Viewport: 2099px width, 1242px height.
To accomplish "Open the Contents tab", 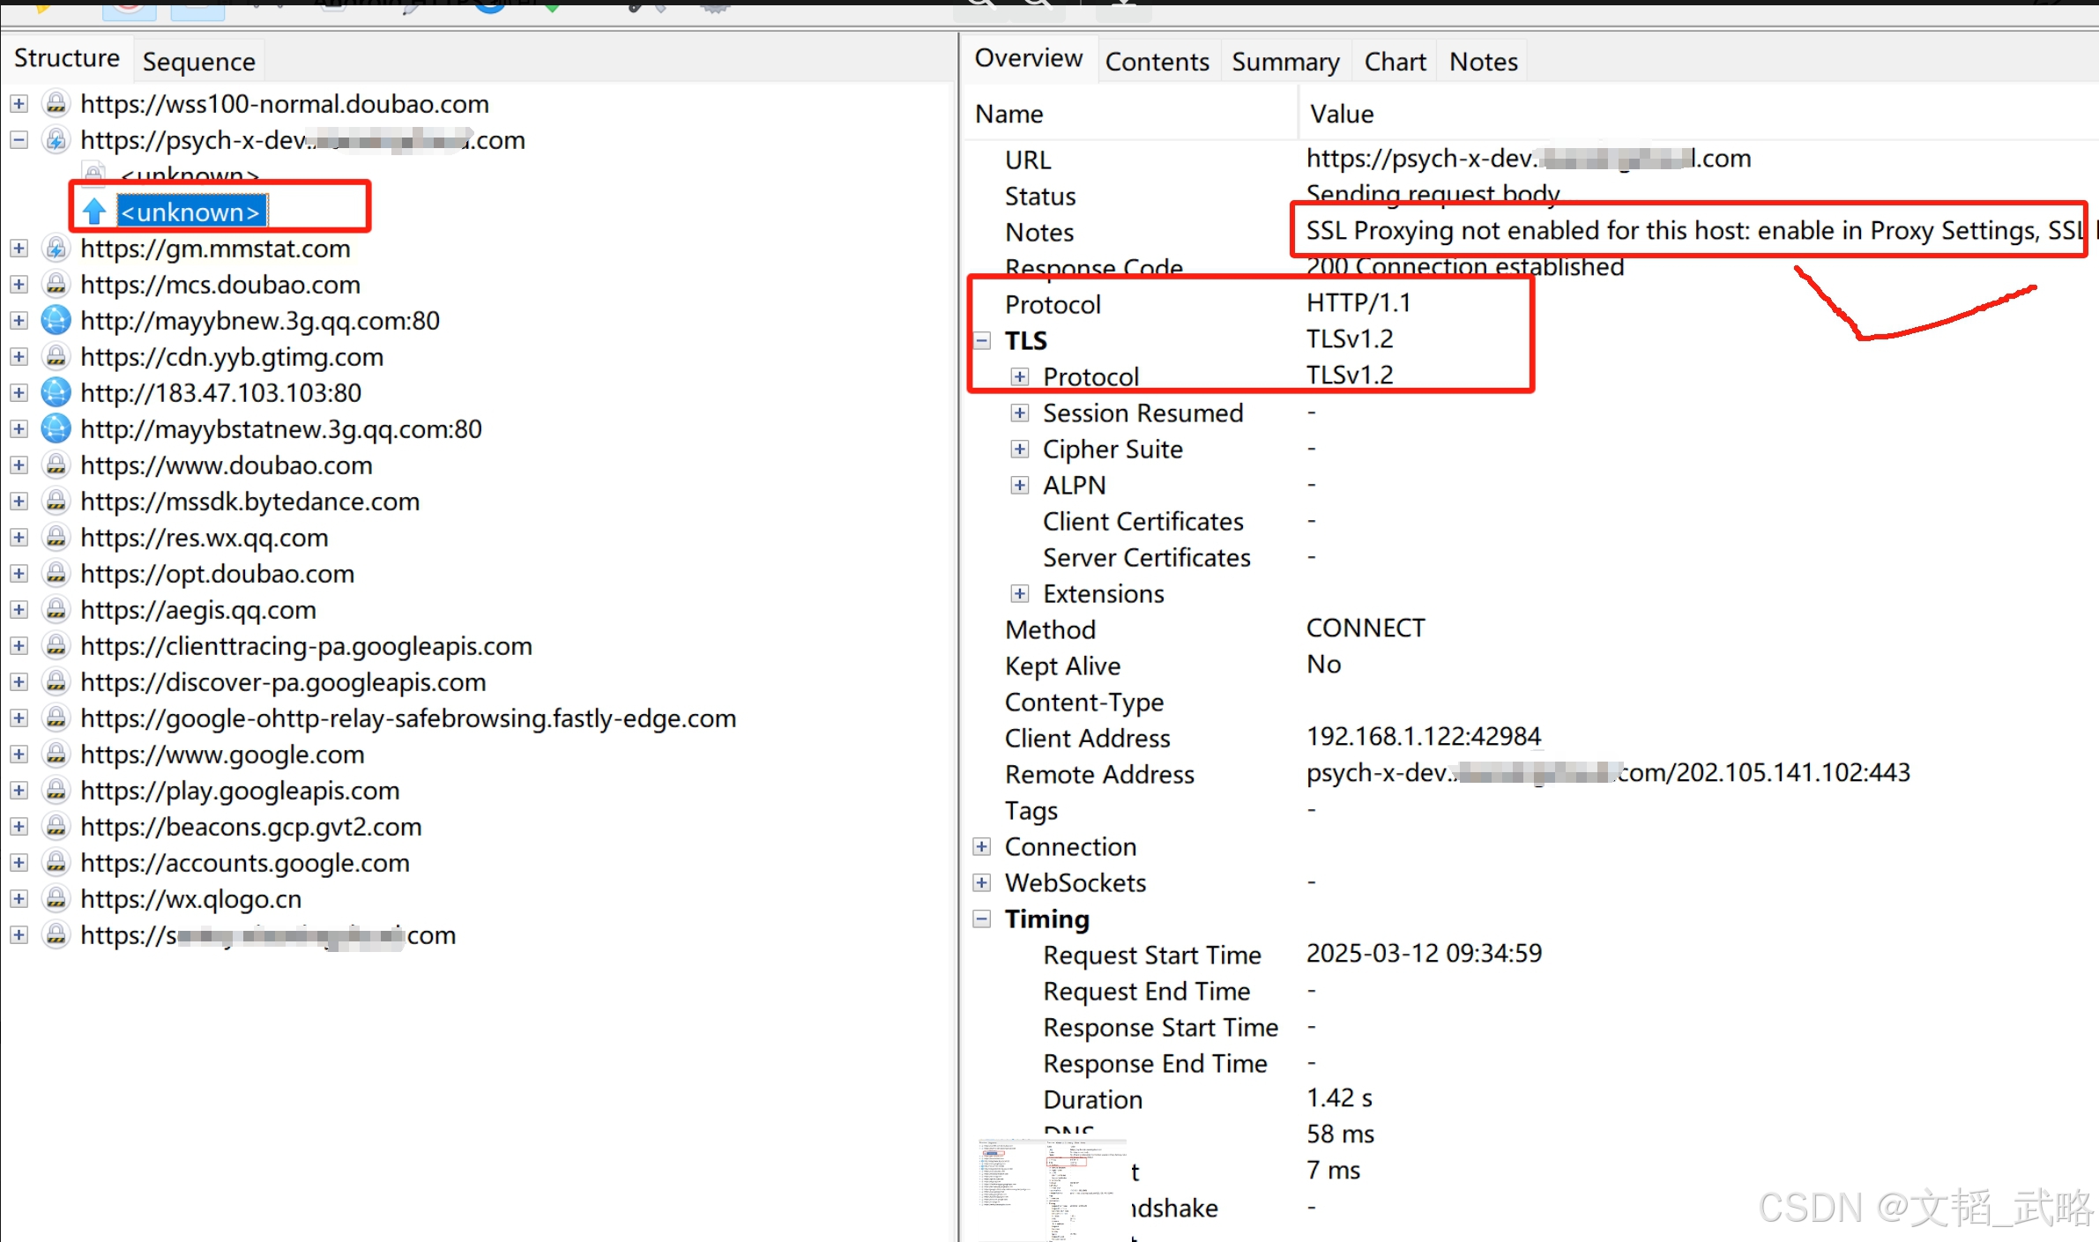I will [1157, 62].
